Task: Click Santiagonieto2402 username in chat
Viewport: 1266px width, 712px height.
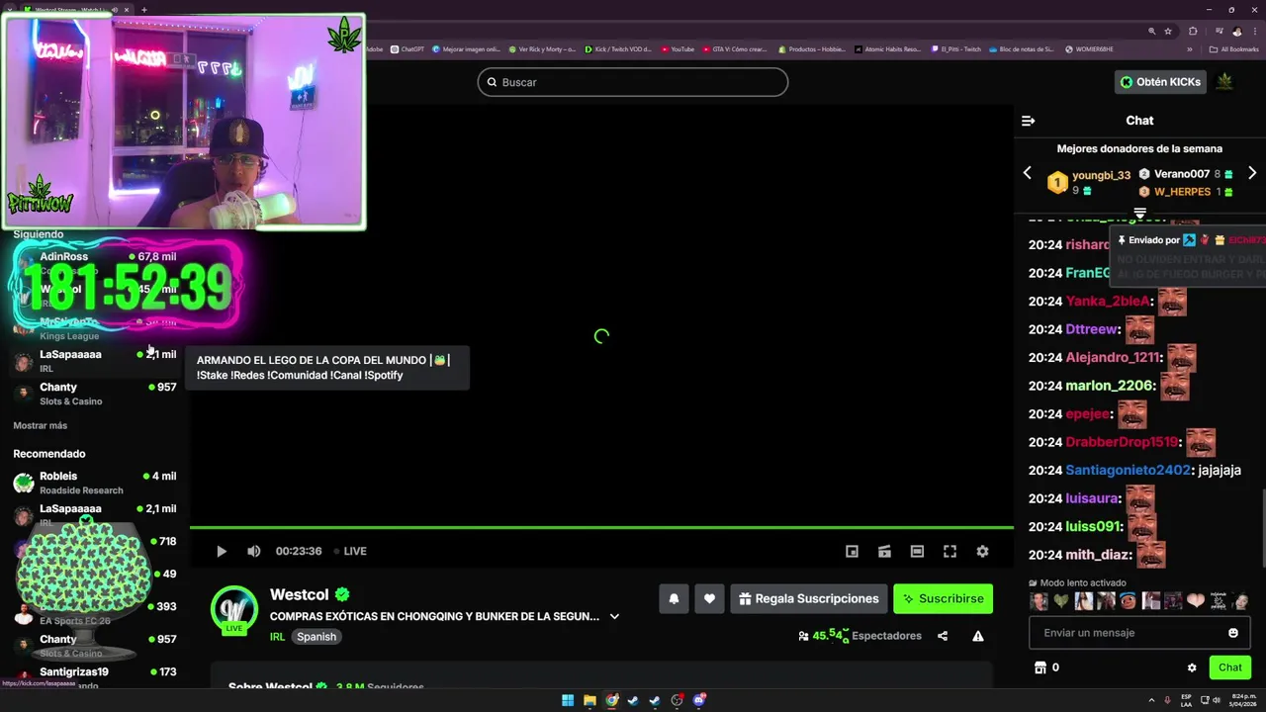Action: coord(1129,471)
